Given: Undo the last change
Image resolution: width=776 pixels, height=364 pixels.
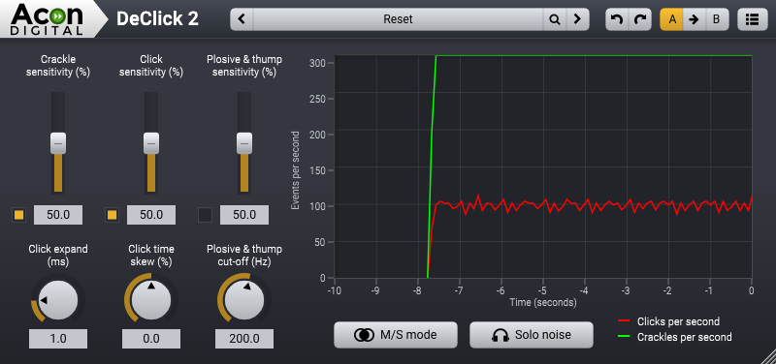Looking at the screenshot, I should [617, 19].
